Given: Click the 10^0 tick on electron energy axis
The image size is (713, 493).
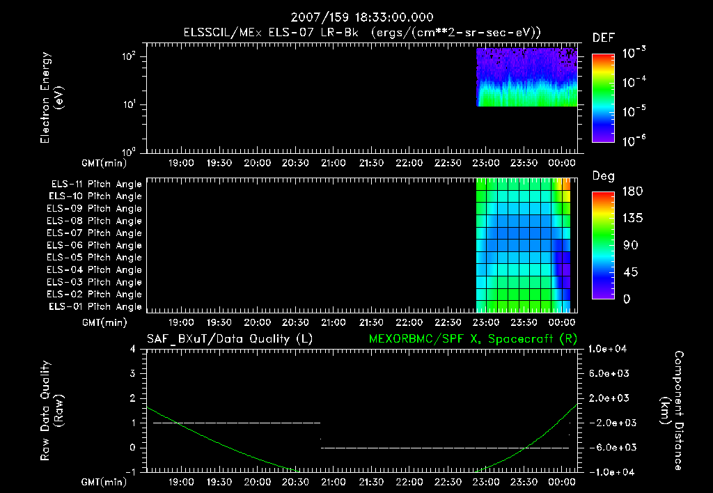Looking at the screenshot, I should point(129,151).
